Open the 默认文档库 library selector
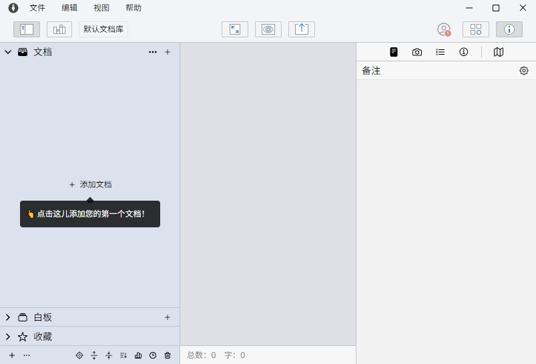The height and width of the screenshot is (364, 536). coord(103,29)
